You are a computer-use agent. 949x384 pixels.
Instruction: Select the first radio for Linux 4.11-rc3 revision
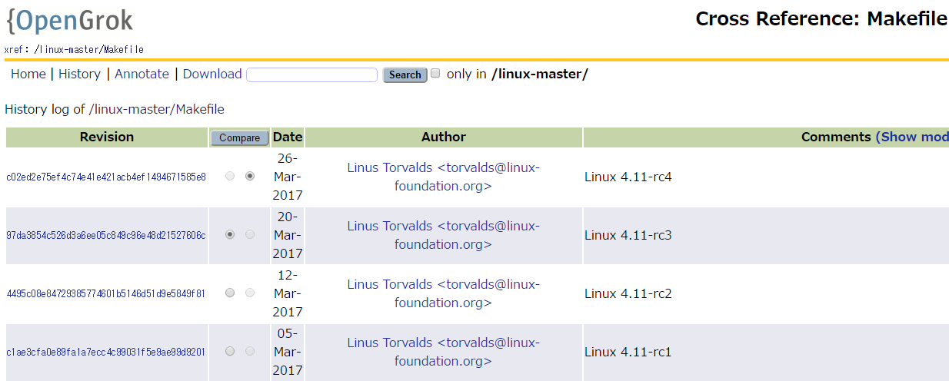pyautogui.click(x=230, y=234)
